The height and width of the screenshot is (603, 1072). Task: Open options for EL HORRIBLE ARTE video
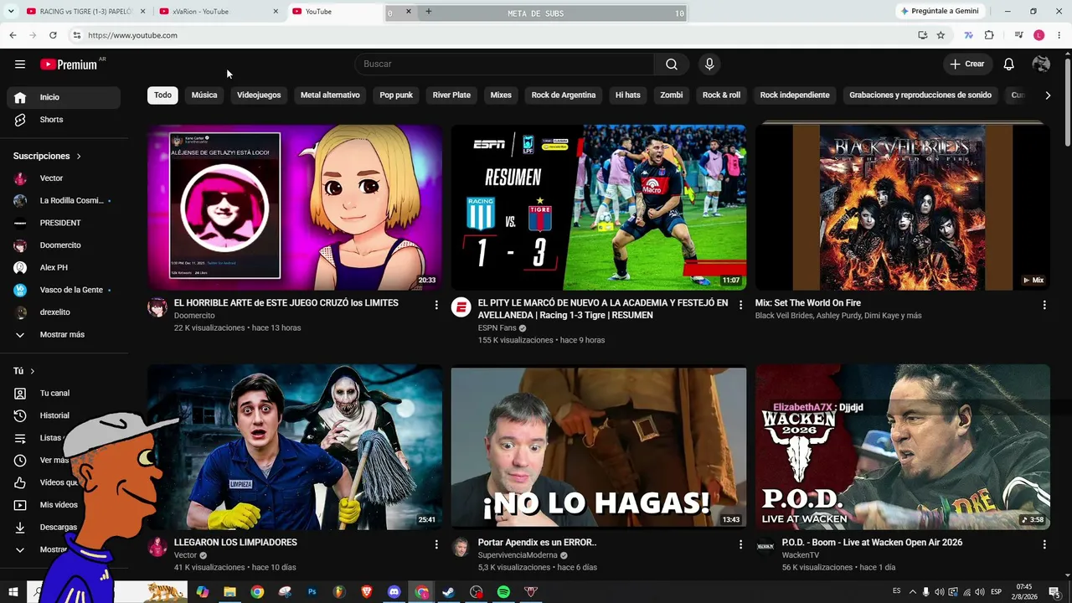(x=436, y=306)
